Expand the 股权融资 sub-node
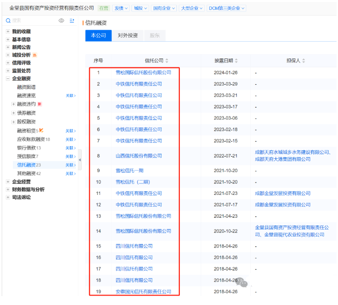 coord(13,122)
